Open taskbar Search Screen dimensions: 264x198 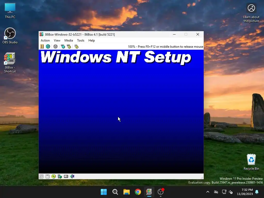(115, 192)
